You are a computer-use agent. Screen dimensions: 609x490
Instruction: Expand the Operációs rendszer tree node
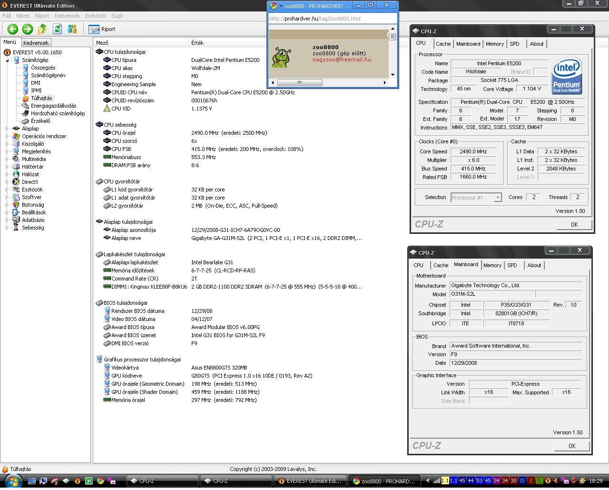(x=7, y=136)
